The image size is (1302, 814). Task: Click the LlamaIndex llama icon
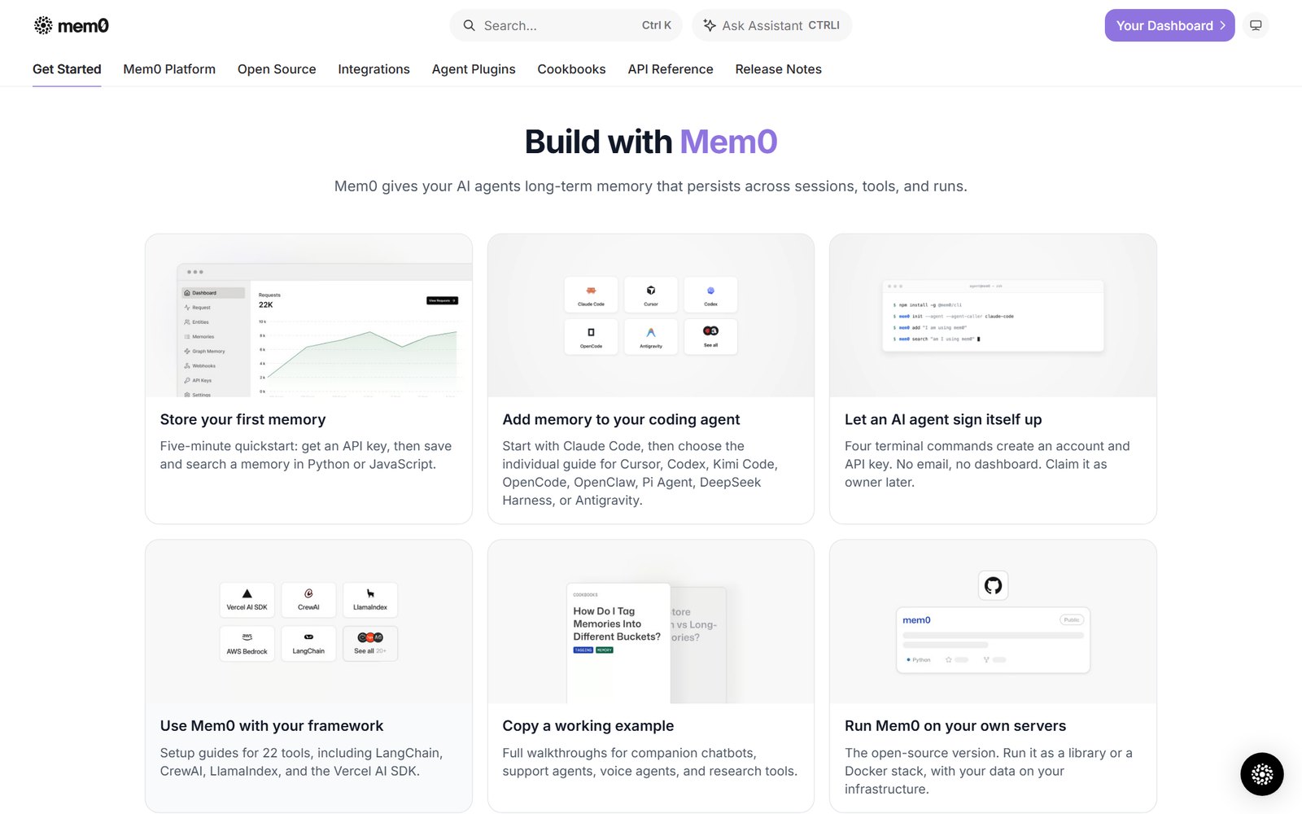(370, 593)
